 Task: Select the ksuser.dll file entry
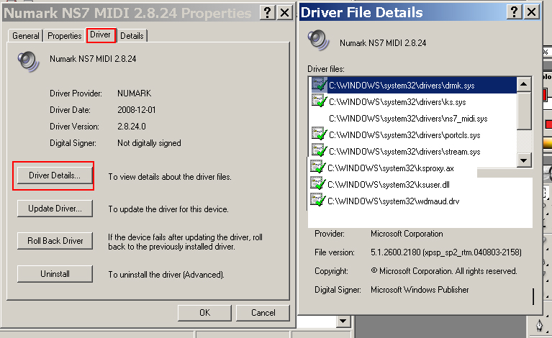389,185
